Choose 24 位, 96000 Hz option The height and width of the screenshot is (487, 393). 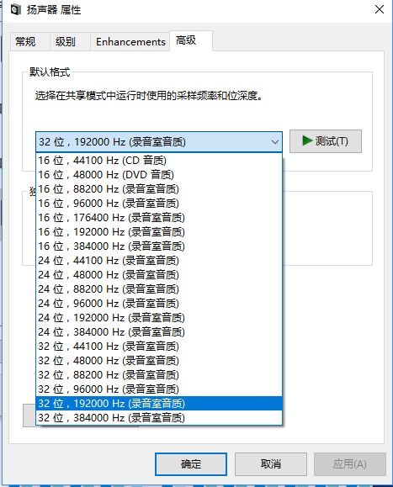[159, 303]
